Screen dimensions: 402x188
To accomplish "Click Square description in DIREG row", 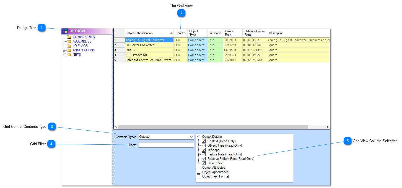I will tap(298, 50).
